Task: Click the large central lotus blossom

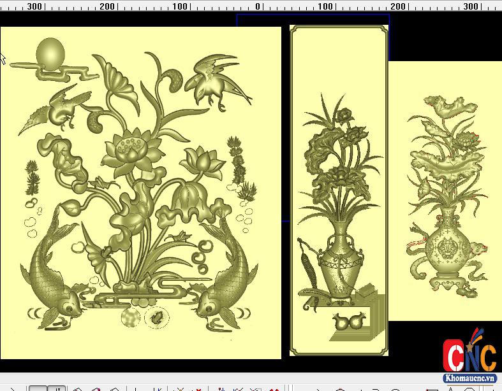Action: [130, 154]
